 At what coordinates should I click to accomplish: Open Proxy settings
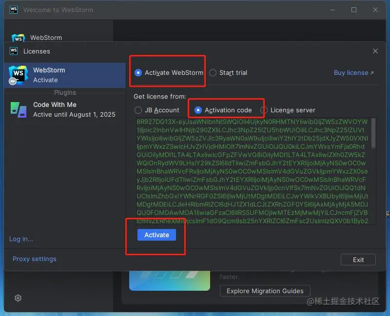point(34,259)
